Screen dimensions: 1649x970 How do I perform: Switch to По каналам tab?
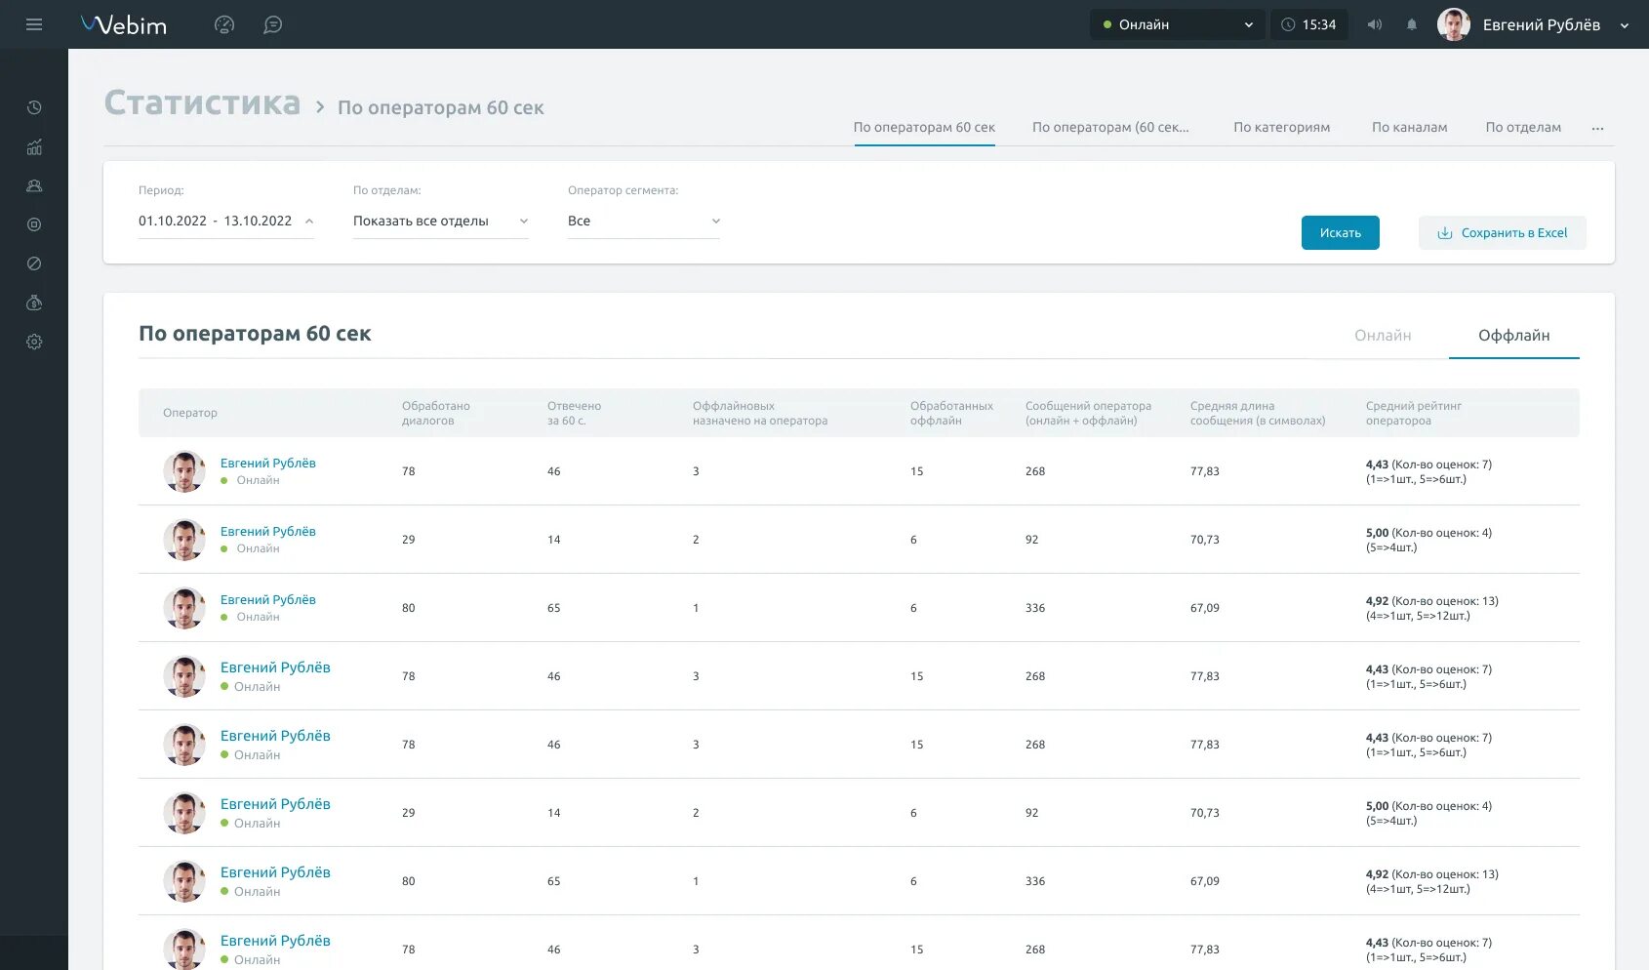(x=1409, y=128)
